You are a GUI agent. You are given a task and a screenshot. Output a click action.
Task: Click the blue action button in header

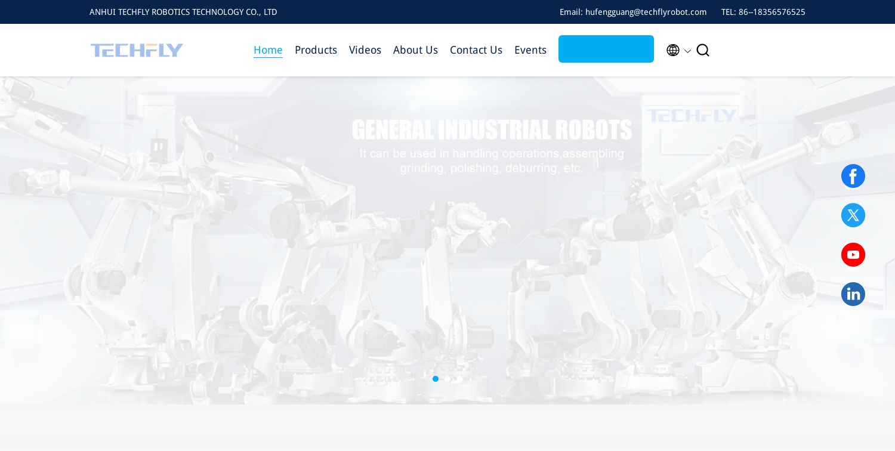(606, 49)
